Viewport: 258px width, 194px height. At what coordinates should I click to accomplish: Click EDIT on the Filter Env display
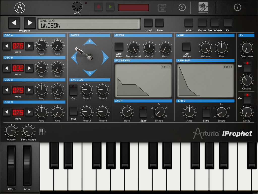166,67
